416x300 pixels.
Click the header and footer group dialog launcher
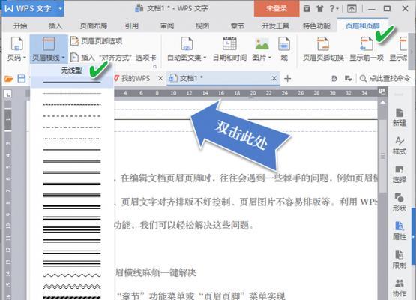pos(154,67)
